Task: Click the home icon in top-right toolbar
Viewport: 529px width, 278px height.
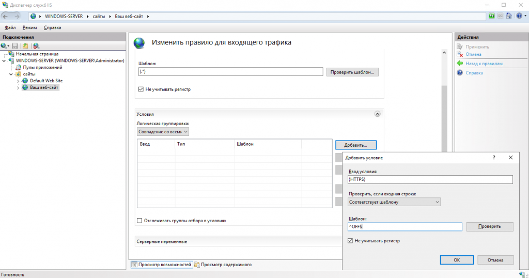Action: click(509, 16)
